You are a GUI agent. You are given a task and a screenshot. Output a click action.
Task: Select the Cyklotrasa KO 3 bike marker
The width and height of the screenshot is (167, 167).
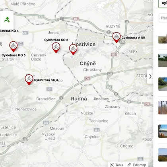29,80
